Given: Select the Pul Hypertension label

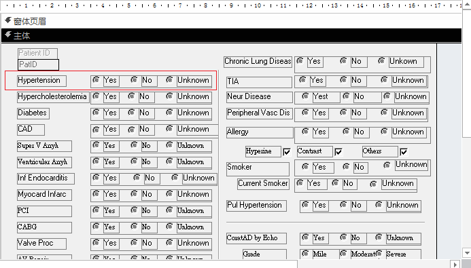Looking at the screenshot, I should pyautogui.click(x=256, y=206).
